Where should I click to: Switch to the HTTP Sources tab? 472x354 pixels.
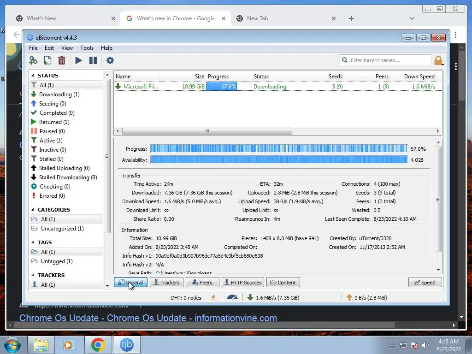pyautogui.click(x=243, y=283)
